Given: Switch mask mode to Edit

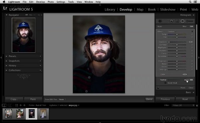Looking at the screenshot, I should [x=191, y=27].
